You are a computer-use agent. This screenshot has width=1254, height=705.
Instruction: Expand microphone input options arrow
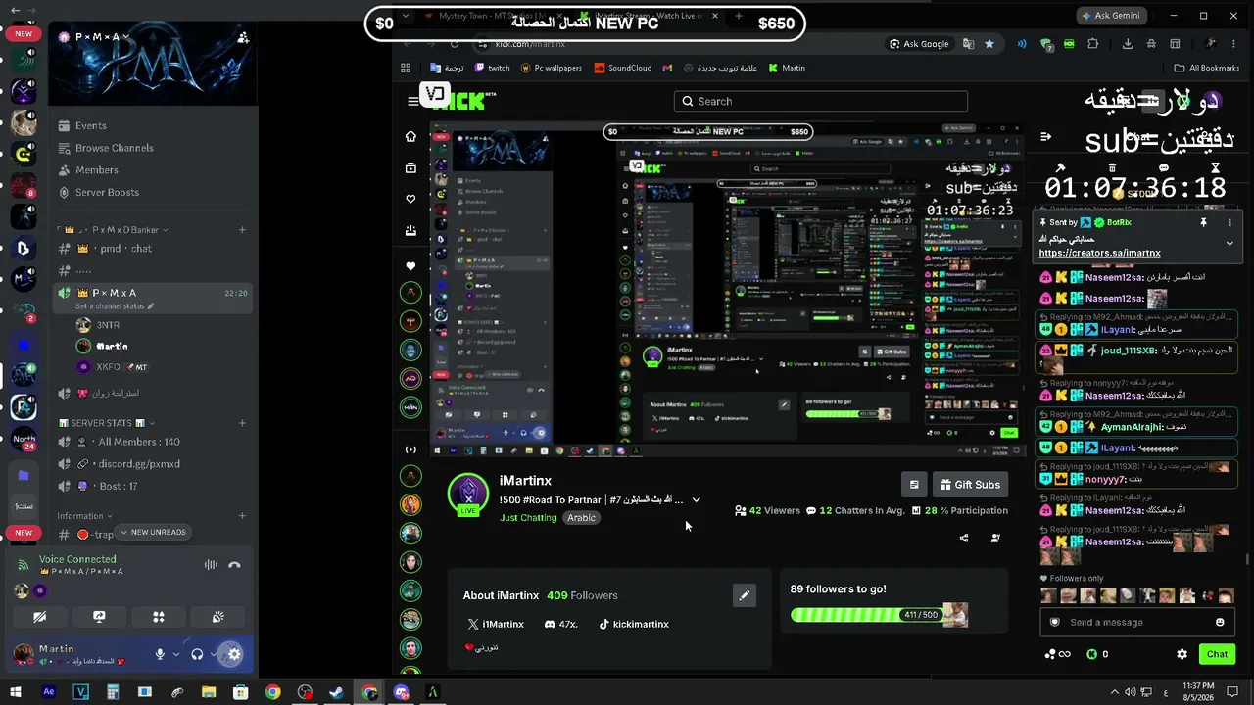coord(176,654)
